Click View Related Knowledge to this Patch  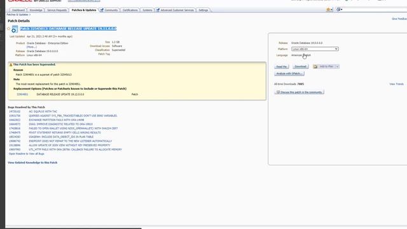pyautogui.click(x=32, y=163)
